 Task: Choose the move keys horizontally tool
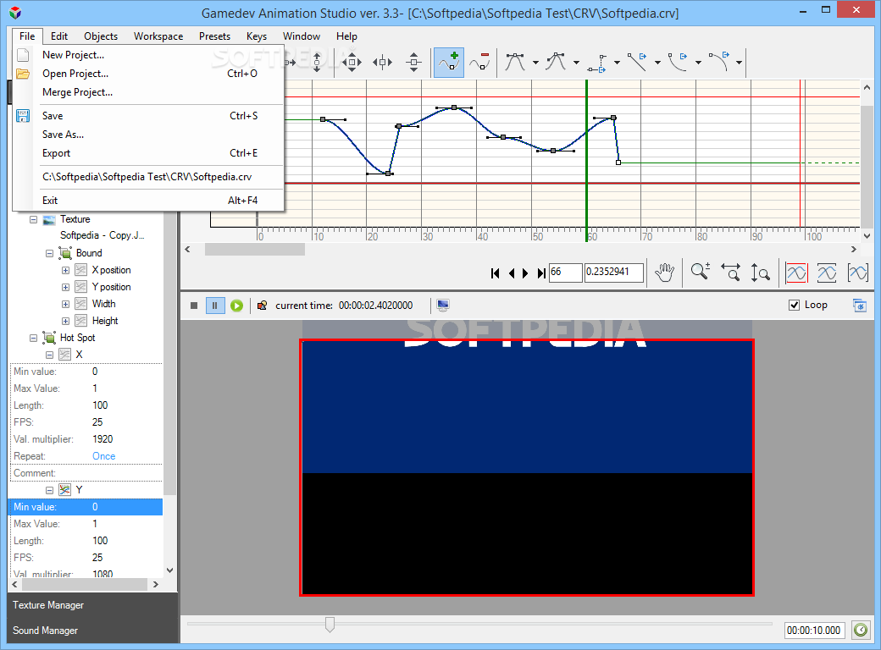[x=383, y=63]
